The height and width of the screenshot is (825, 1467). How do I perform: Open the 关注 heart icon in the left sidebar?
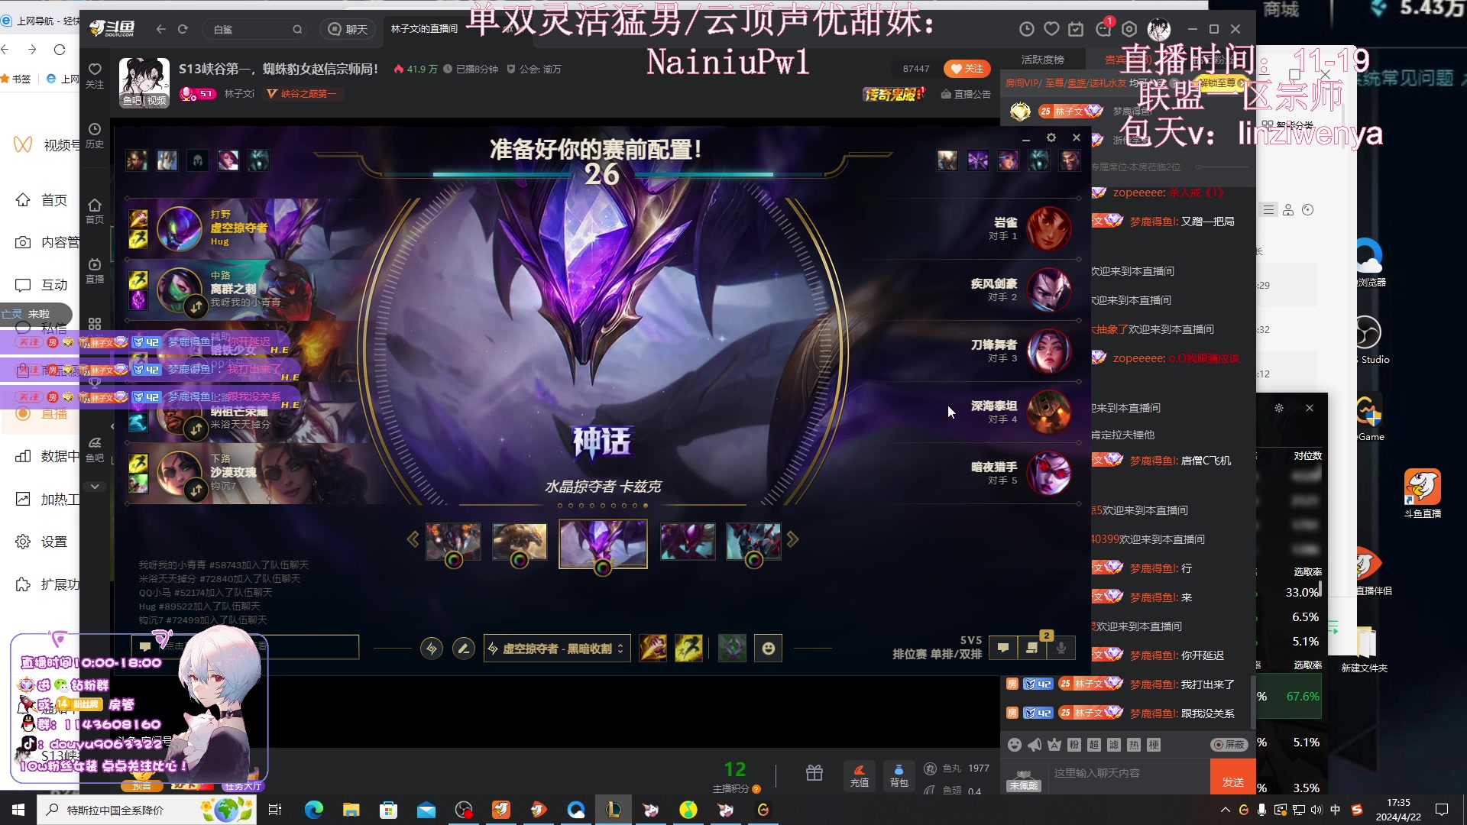pos(95,75)
